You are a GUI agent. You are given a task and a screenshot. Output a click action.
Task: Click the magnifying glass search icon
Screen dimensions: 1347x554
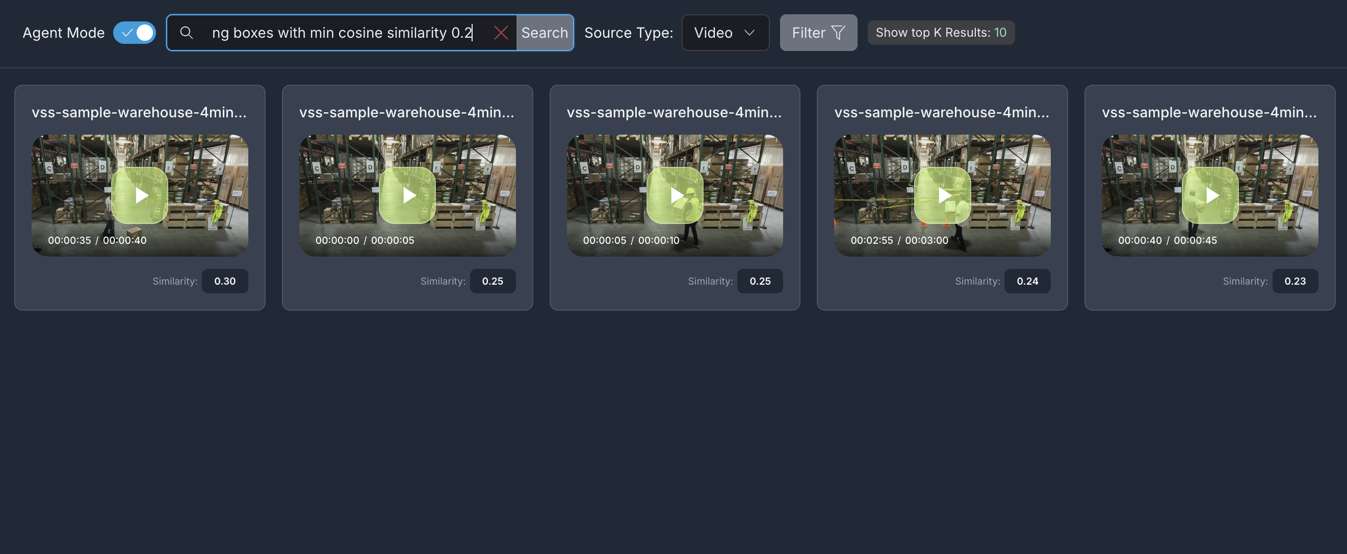click(186, 33)
